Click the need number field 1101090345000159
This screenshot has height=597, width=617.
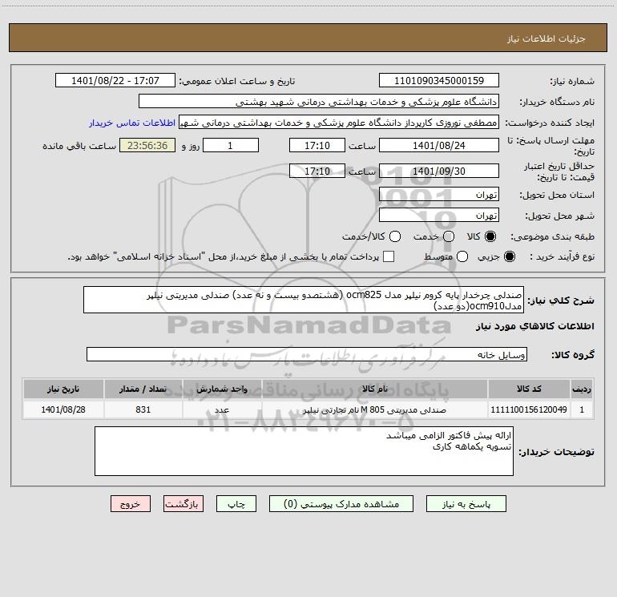click(x=439, y=81)
